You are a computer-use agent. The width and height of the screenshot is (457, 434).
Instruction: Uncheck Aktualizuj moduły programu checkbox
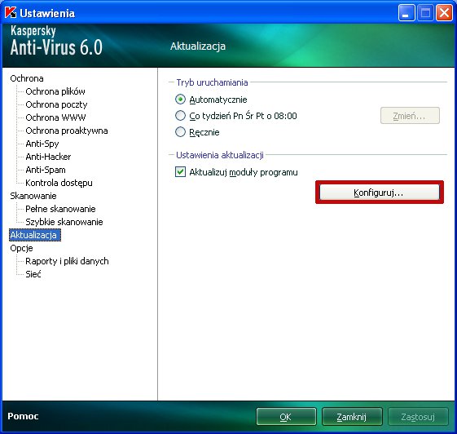coord(180,172)
